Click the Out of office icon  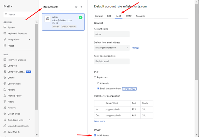click(5, 114)
